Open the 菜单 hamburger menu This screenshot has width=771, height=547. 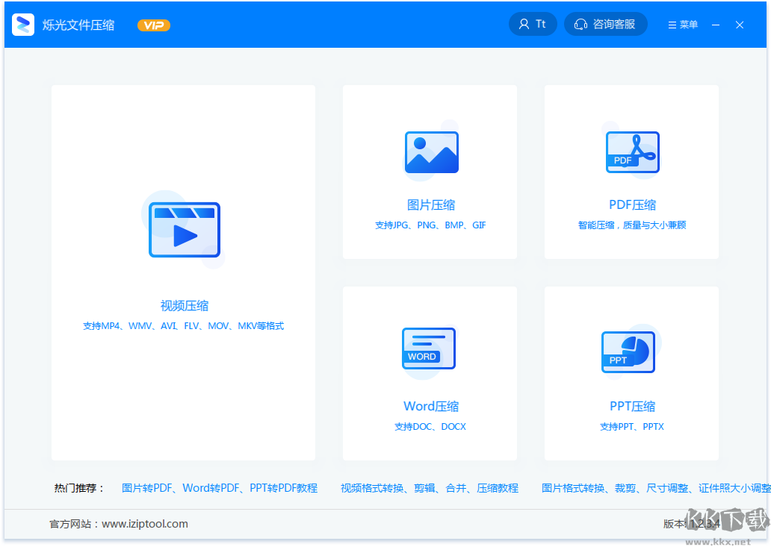point(683,25)
